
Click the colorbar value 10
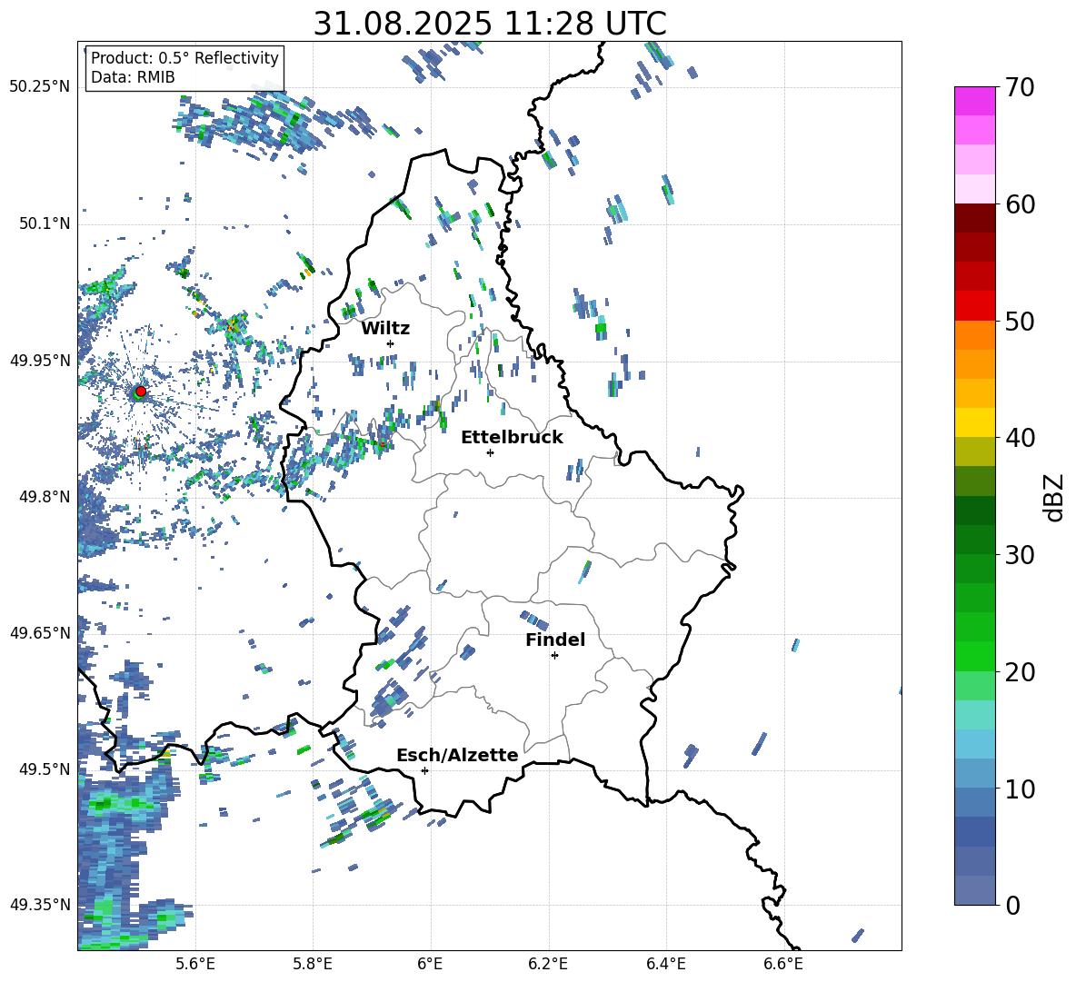(x=1020, y=789)
